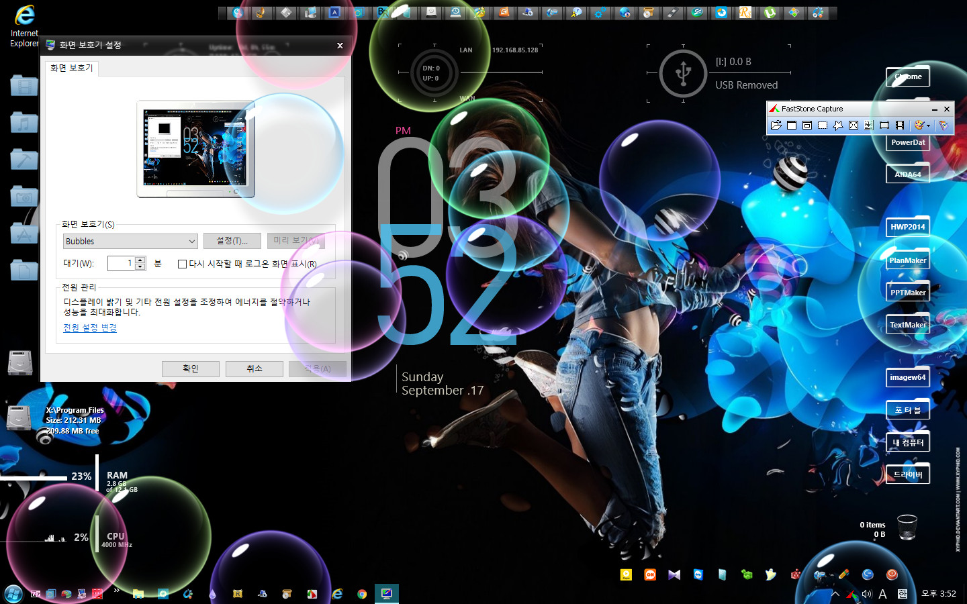The height and width of the screenshot is (604, 967).
Task: Open TextMaker shortcut tile
Action: [x=908, y=325]
